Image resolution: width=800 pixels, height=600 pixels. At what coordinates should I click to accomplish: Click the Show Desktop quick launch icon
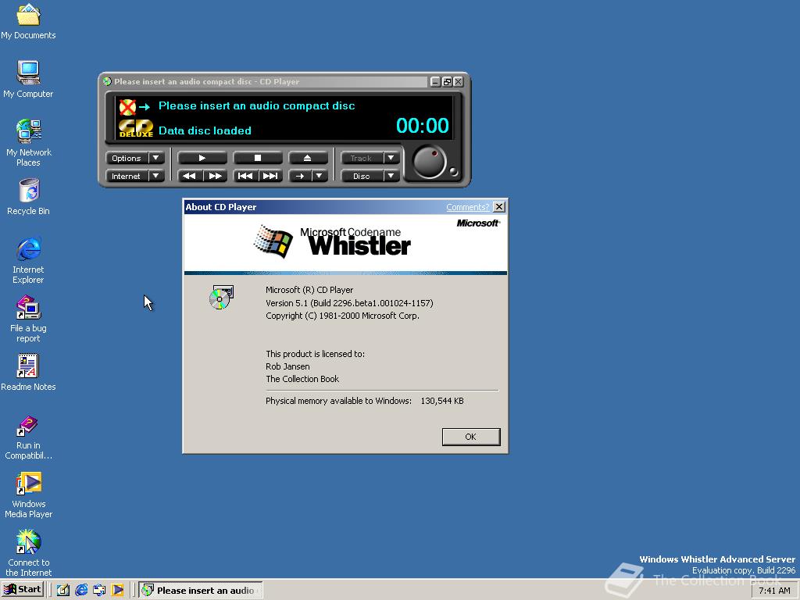coord(63,591)
